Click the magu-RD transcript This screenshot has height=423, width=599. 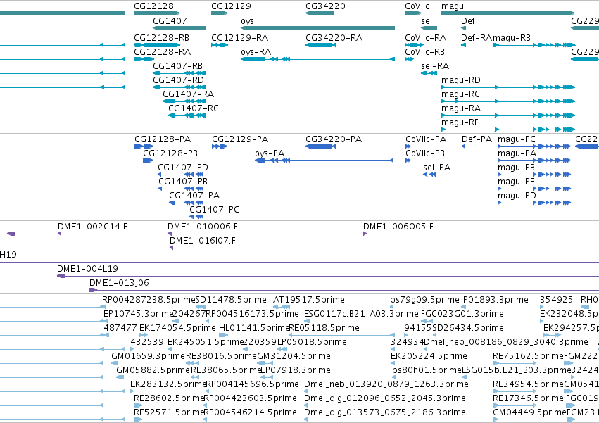point(508,87)
